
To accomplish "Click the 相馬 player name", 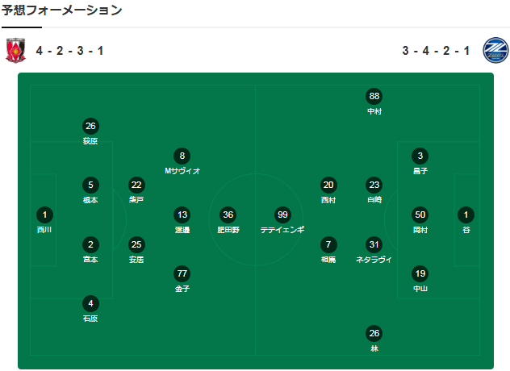I will point(328,260).
